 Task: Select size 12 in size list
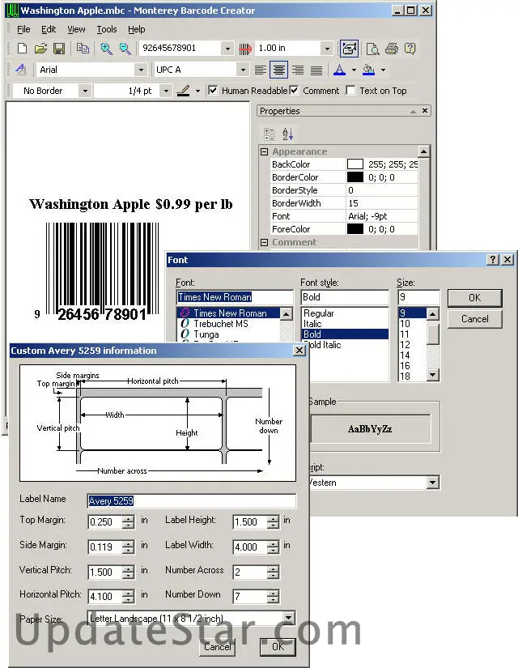(x=405, y=345)
